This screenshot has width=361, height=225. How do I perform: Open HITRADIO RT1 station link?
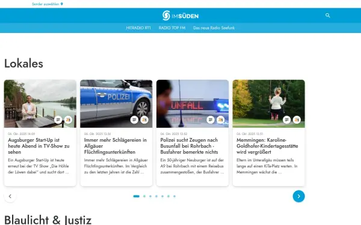138,28
